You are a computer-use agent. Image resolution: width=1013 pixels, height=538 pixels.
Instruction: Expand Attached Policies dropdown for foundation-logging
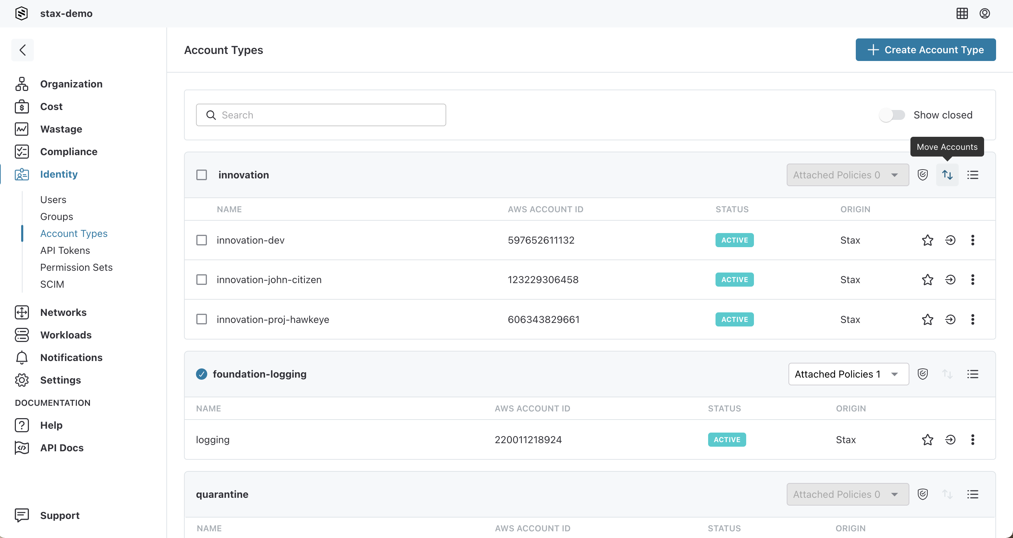point(847,374)
